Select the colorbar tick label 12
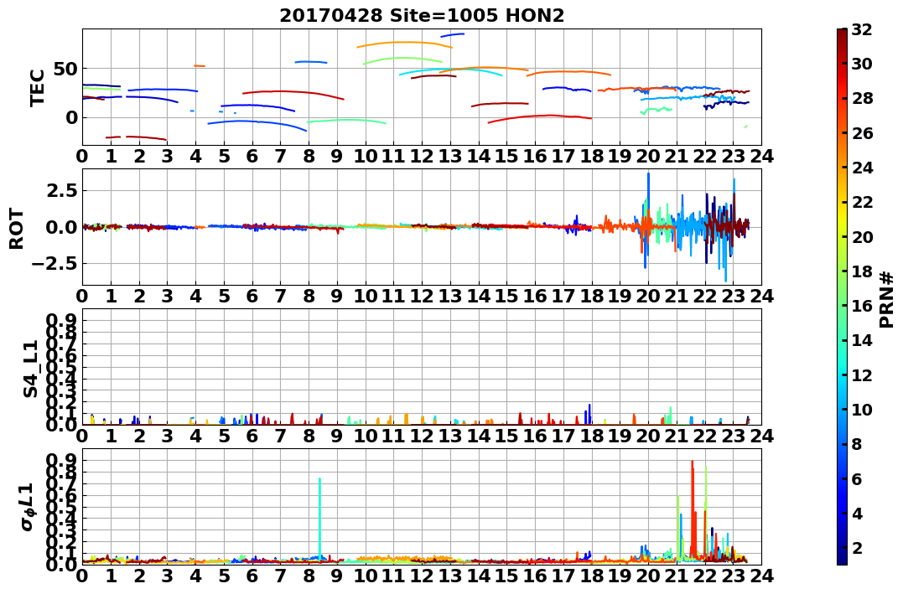Image resolution: width=903 pixels, height=594 pixels. [x=861, y=374]
